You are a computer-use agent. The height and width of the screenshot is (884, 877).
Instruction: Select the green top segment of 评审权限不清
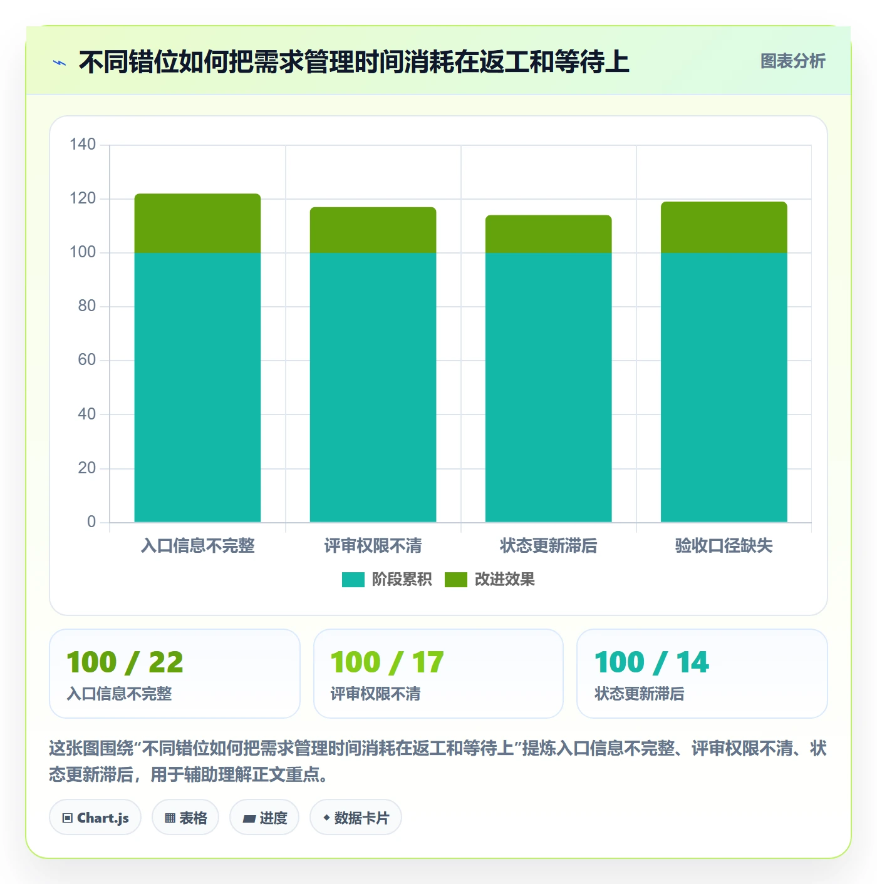[373, 230]
